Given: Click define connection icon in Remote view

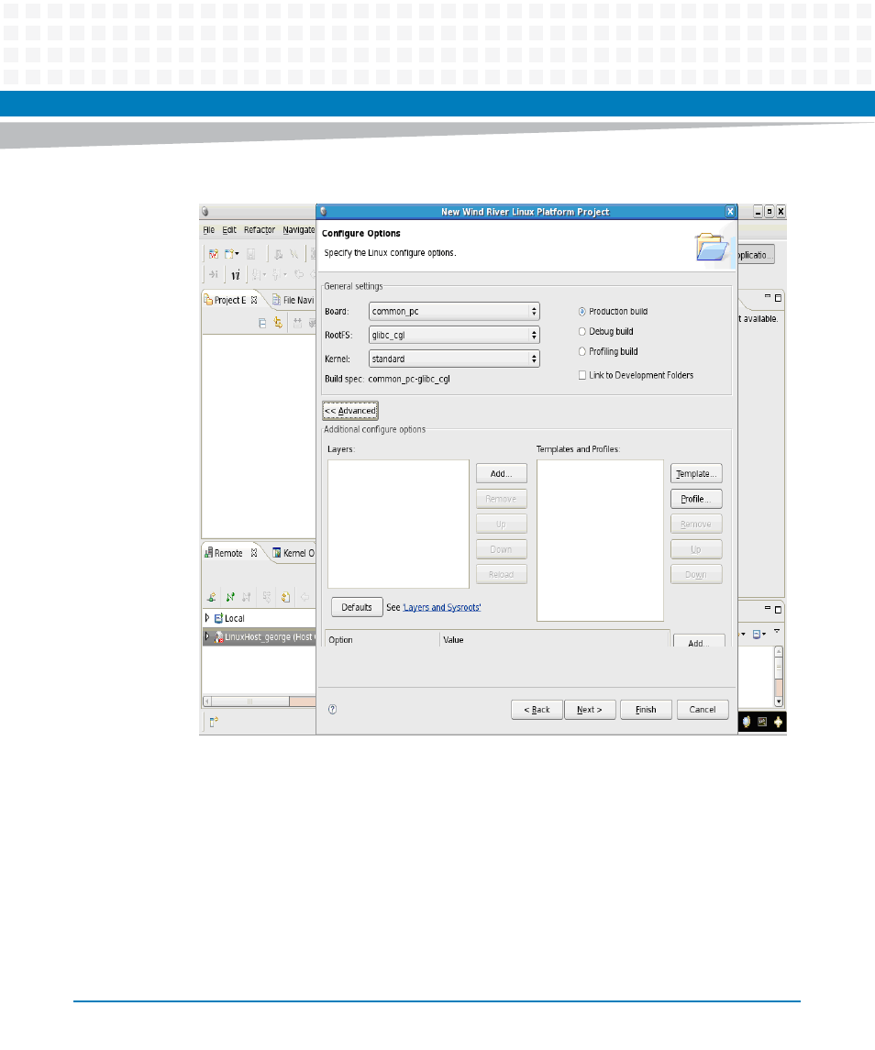Looking at the screenshot, I should coord(212,597).
